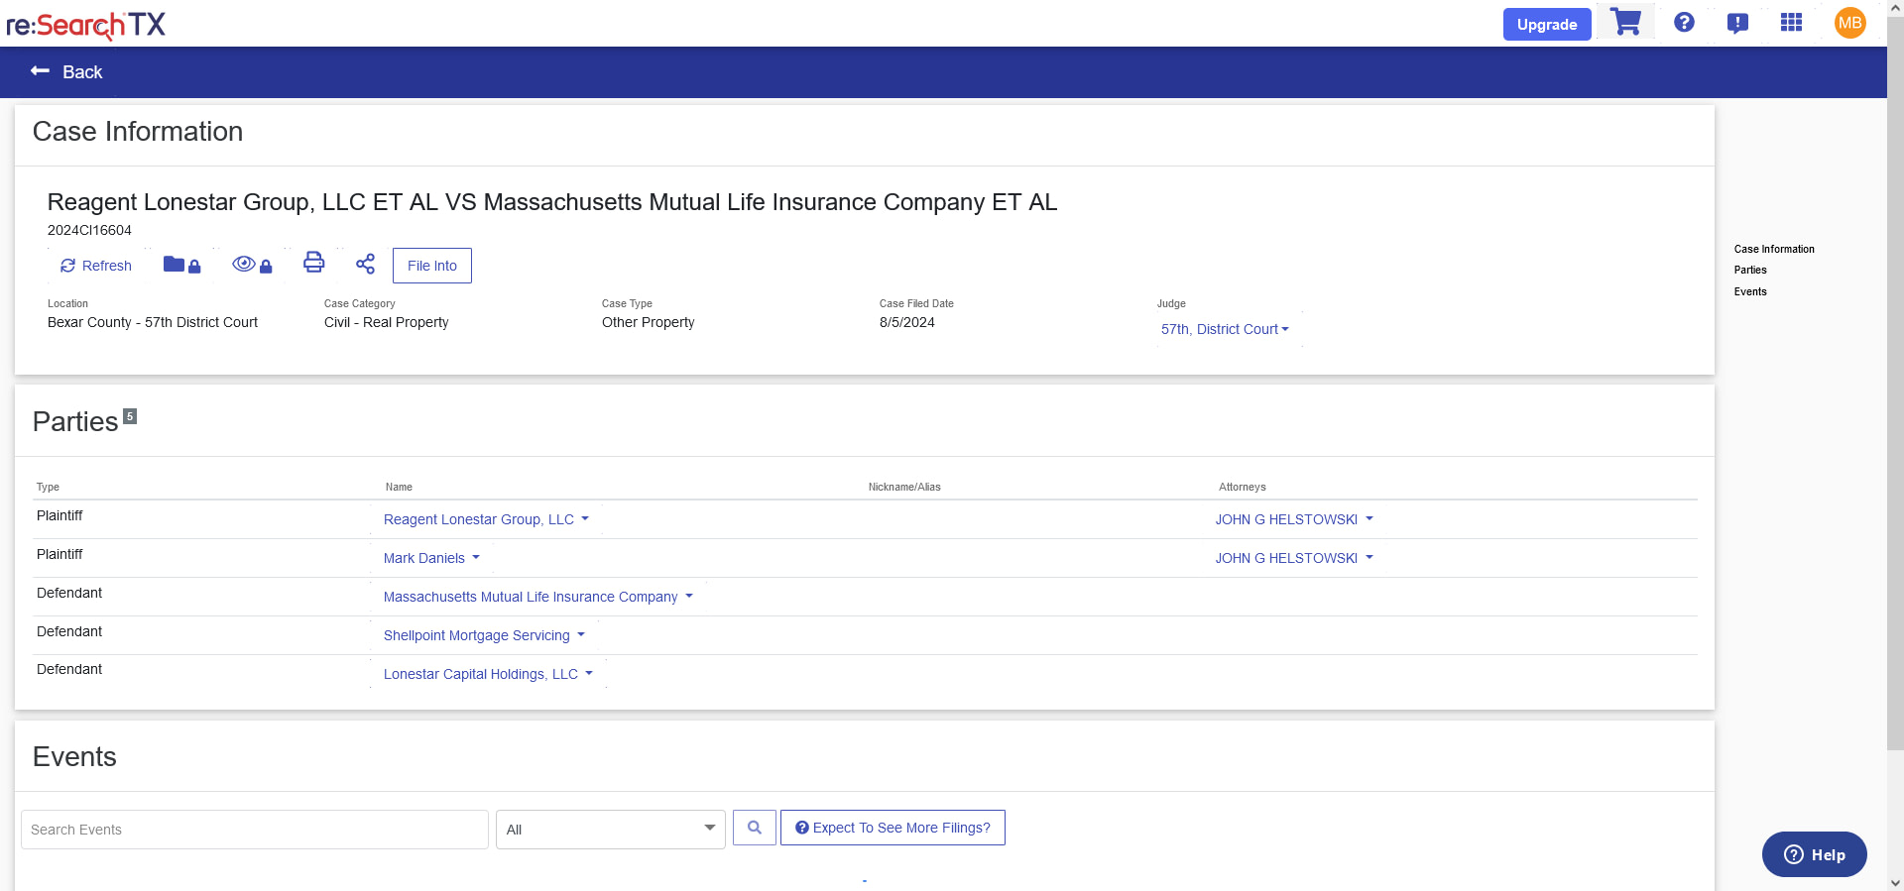
Task: Click the Events heading
Action: [x=74, y=757]
